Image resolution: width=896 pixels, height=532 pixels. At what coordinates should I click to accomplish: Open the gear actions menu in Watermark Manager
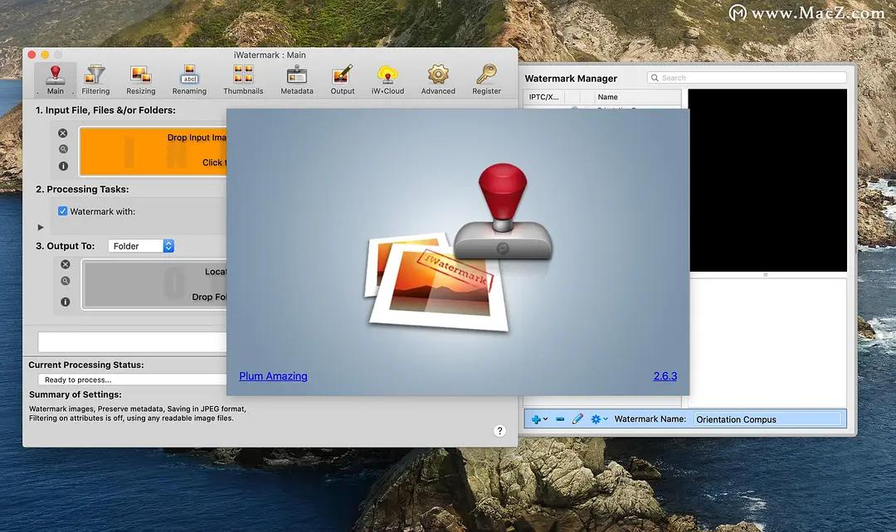pyautogui.click(x=598, y=419)
